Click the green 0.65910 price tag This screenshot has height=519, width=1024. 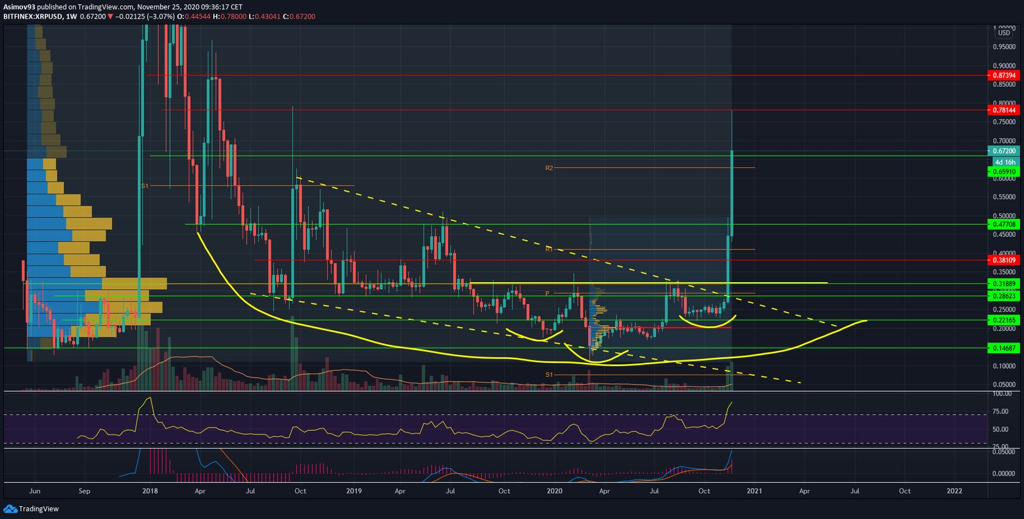(x=1004, y=172)
